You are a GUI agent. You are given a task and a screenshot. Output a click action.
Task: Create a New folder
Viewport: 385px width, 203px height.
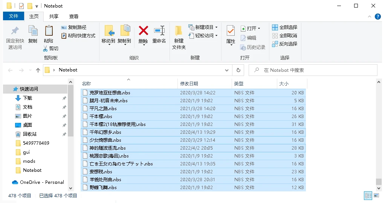[179, 37]
